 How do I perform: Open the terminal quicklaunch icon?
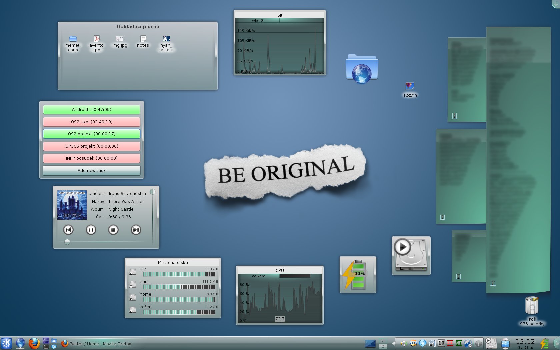tap(46, 347)
